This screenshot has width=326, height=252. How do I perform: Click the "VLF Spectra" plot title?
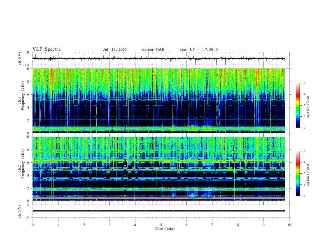(x=47, y=49)
